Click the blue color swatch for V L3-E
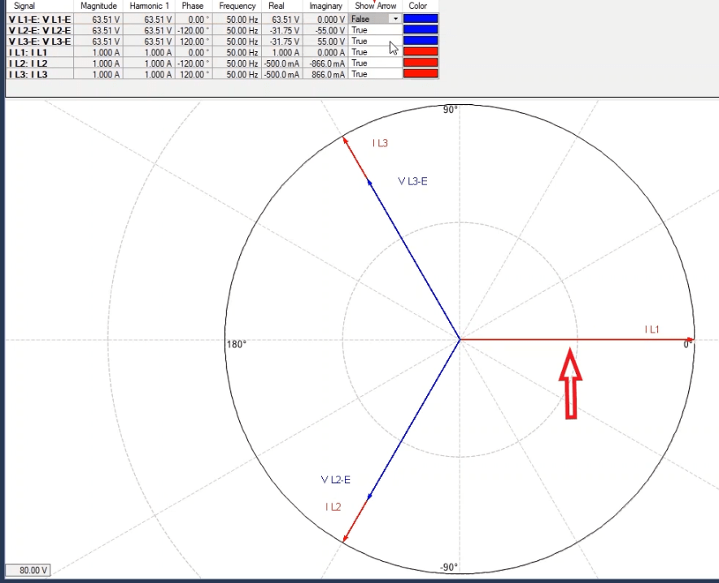 421,41
